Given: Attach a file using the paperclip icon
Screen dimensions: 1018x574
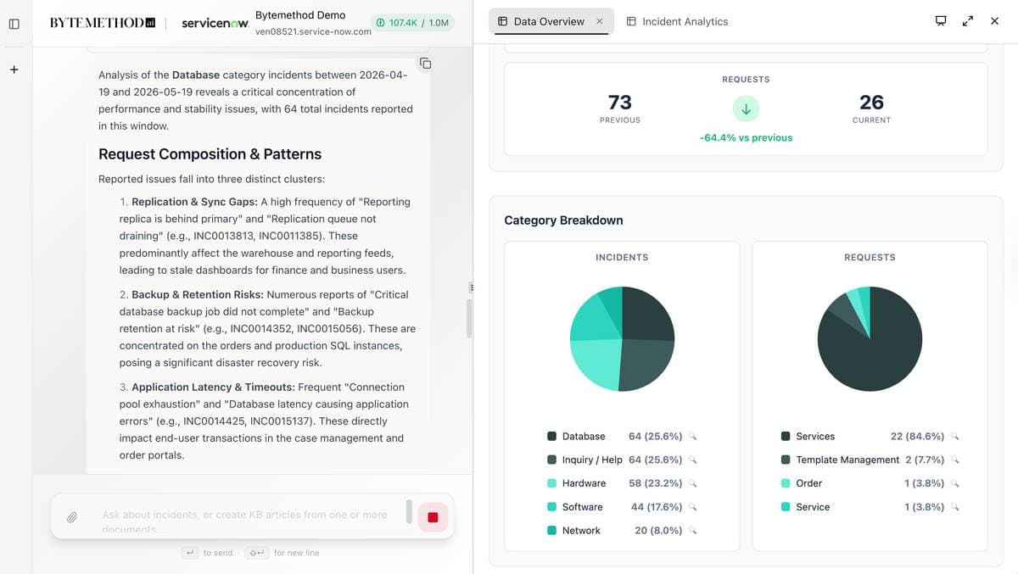Looking at the screenshot, I should coord(73,516).
